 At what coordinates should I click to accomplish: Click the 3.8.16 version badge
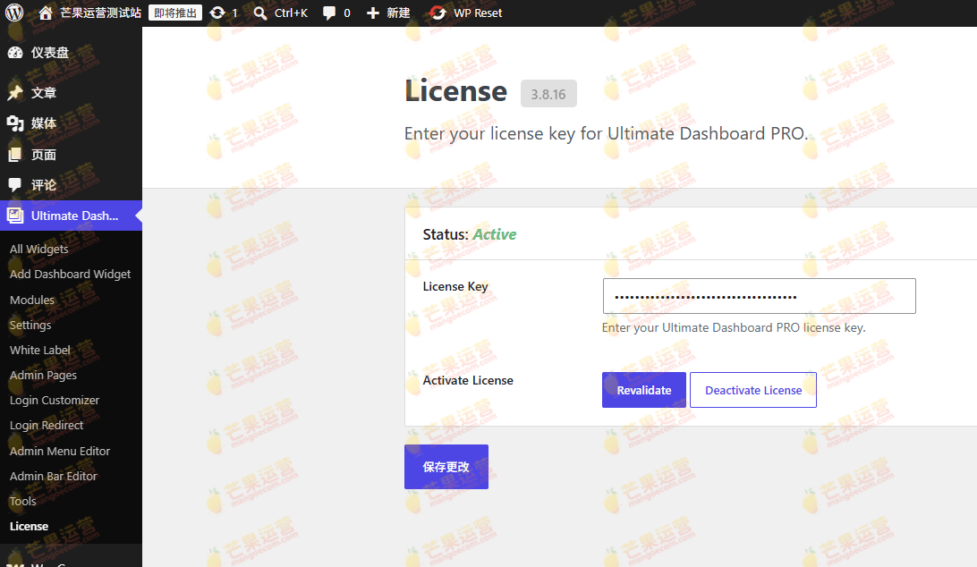point(548,94)
